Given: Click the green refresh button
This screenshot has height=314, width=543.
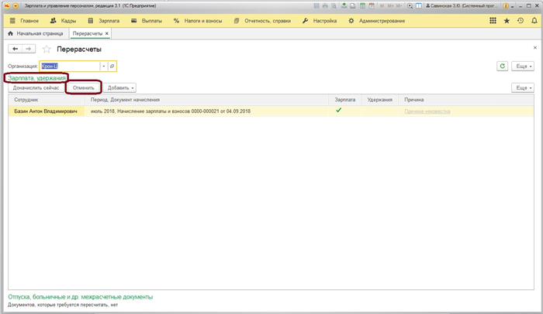Looking at the screenshot, I should [503, 66].
